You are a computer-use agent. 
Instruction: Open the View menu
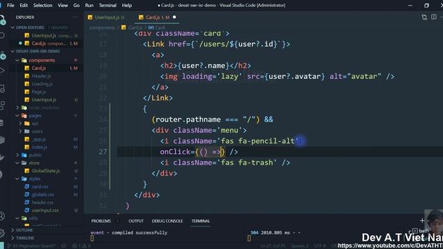(x=63, y=6)
